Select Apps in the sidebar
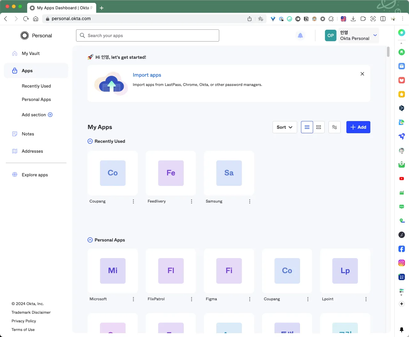The image size is (409, 337). tap(36, 71)
